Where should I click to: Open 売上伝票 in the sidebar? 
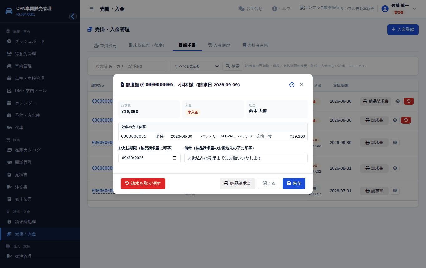pos(40,199)
